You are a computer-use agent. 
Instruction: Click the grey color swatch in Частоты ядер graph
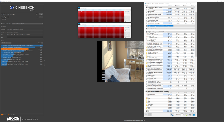(126, 12)
